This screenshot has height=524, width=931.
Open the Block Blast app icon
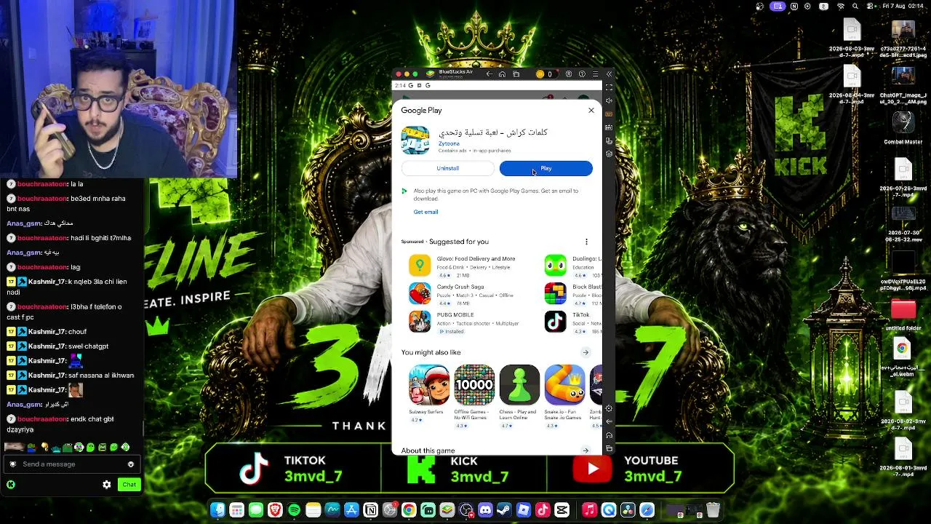pyautogui.click(x=555, y=293)
